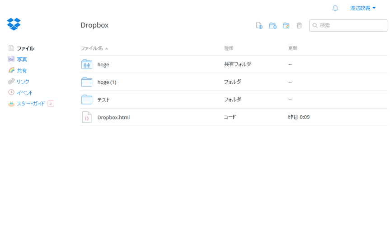This screenshot has width=390, height=228.
Task: Sort by 更新 column header
Action: pyautogui.click(x=293, y=48)
